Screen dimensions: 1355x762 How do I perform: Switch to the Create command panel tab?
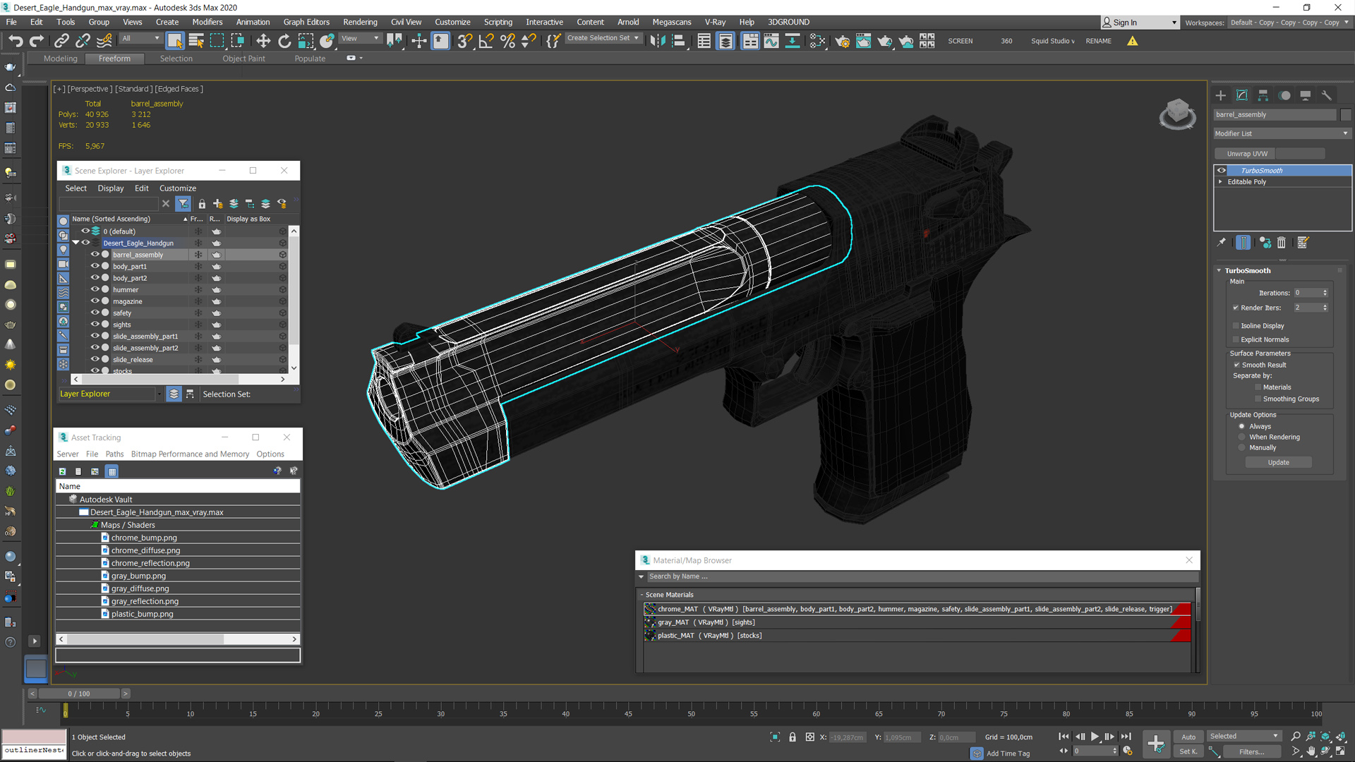(x=1221, y=95)
